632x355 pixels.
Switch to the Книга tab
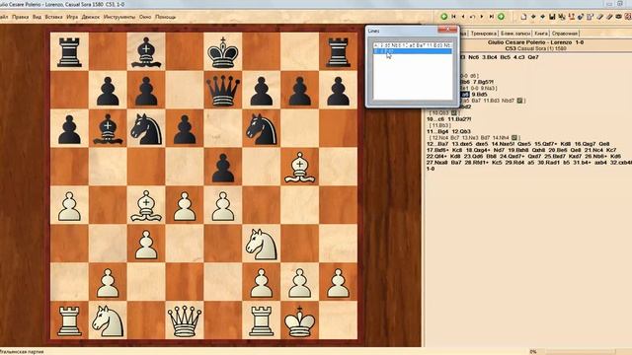pyautogui.click(x=541, y=34)
